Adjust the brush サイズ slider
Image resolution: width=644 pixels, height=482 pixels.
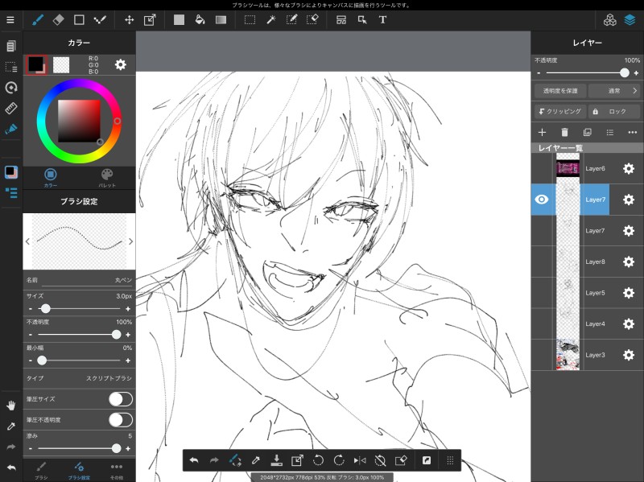[79, 308]
